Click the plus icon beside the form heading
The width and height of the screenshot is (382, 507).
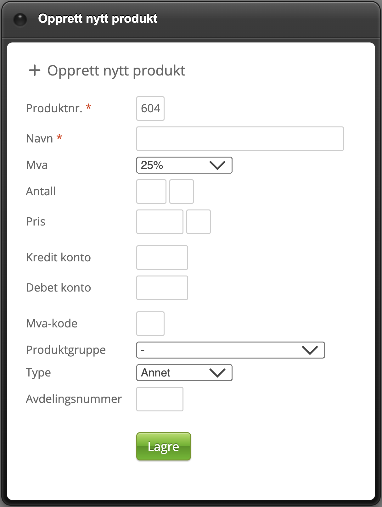35,70
